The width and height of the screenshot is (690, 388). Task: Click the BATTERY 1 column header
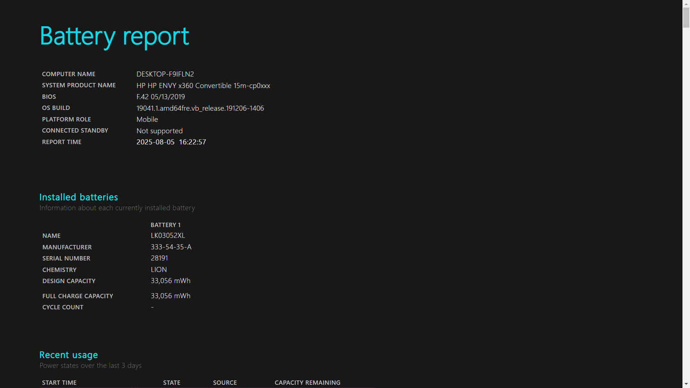point(166,225)
